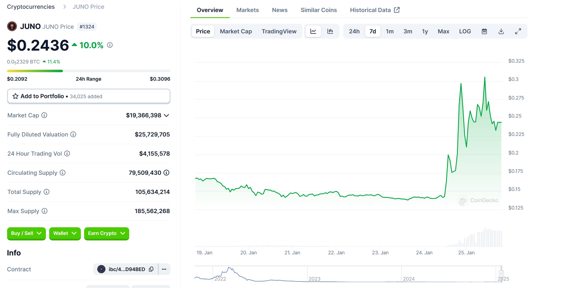563x288 pixels.
Task: Go to Cryptocurrencies breadcrumb link
Action: point(31,7)
